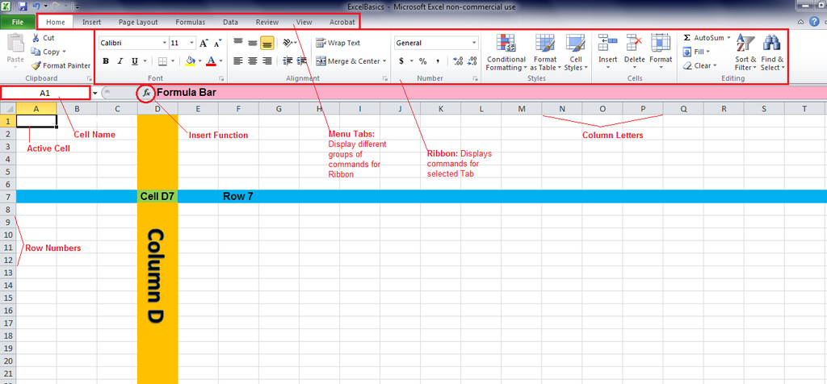827x384 pixels.
Task: Click Merge & Center button
Action: click(x=347, y=61)
